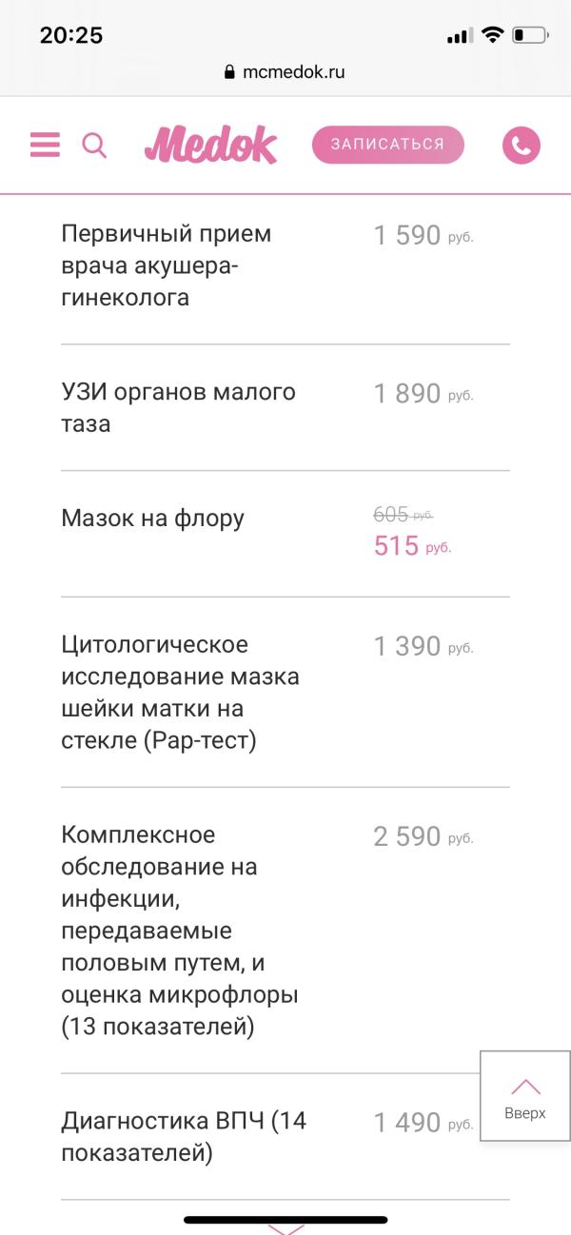Tap the discounted 515 руб. price
571x1235 pixels.
coord(412,546)
